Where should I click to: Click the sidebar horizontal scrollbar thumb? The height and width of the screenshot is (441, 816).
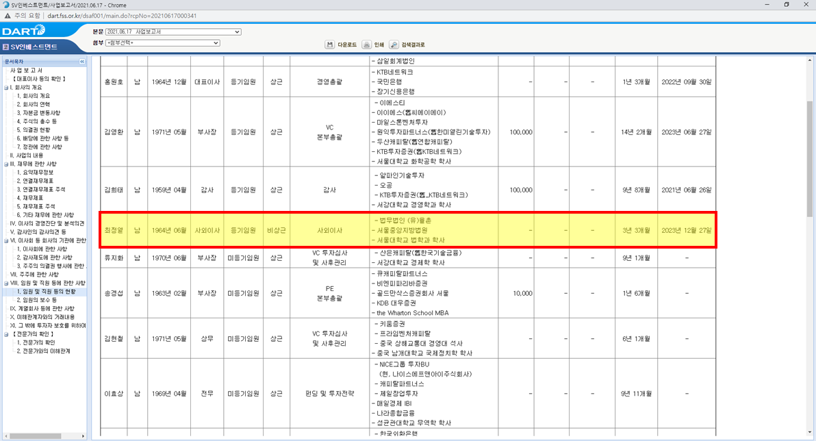[x=36, y=436]
